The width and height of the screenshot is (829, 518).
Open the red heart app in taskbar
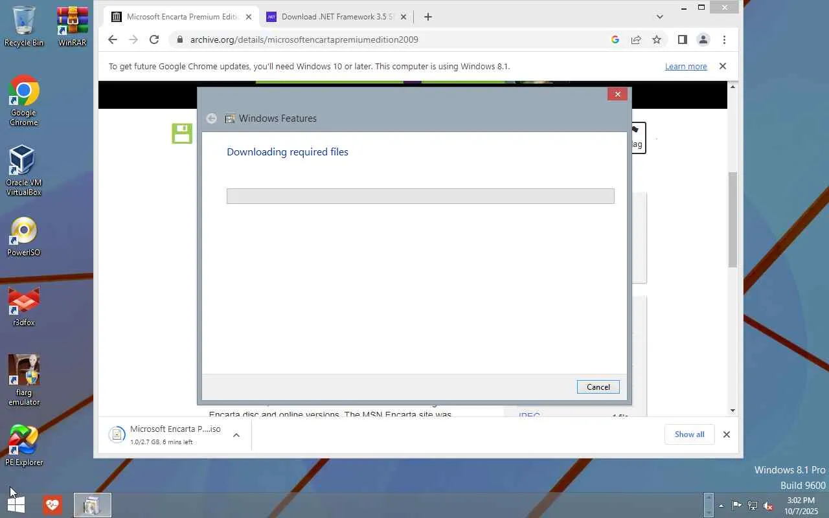click(x=52, y=505)
